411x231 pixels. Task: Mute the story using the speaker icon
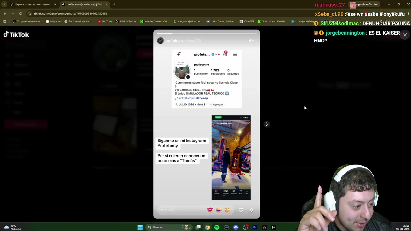tap(251, 40)
